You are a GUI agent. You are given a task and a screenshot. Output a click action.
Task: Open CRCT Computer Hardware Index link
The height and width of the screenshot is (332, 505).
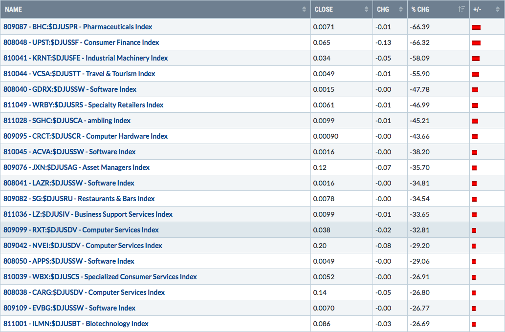click(86, 136)
